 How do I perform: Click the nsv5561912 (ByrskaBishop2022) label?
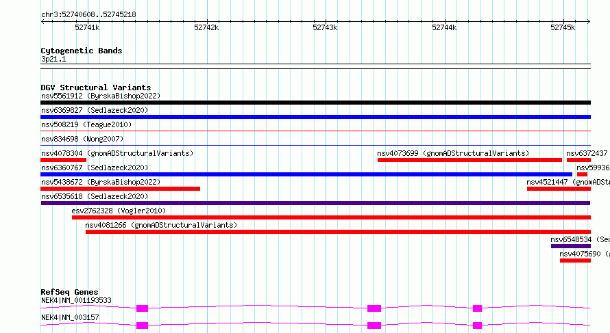pyautogui.click(x=101, y=96)
